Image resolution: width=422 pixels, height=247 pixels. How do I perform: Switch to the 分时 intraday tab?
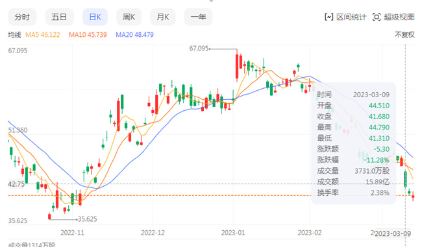click(22, 17)
